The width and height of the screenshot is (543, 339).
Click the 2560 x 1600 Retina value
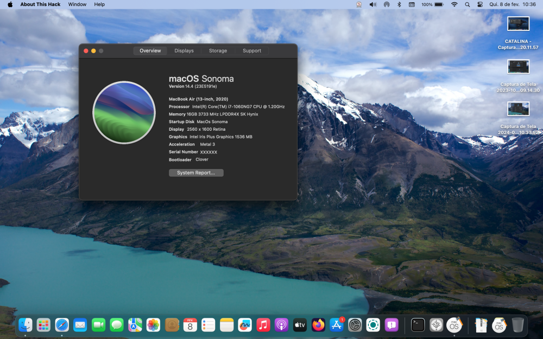pos(206,130)
